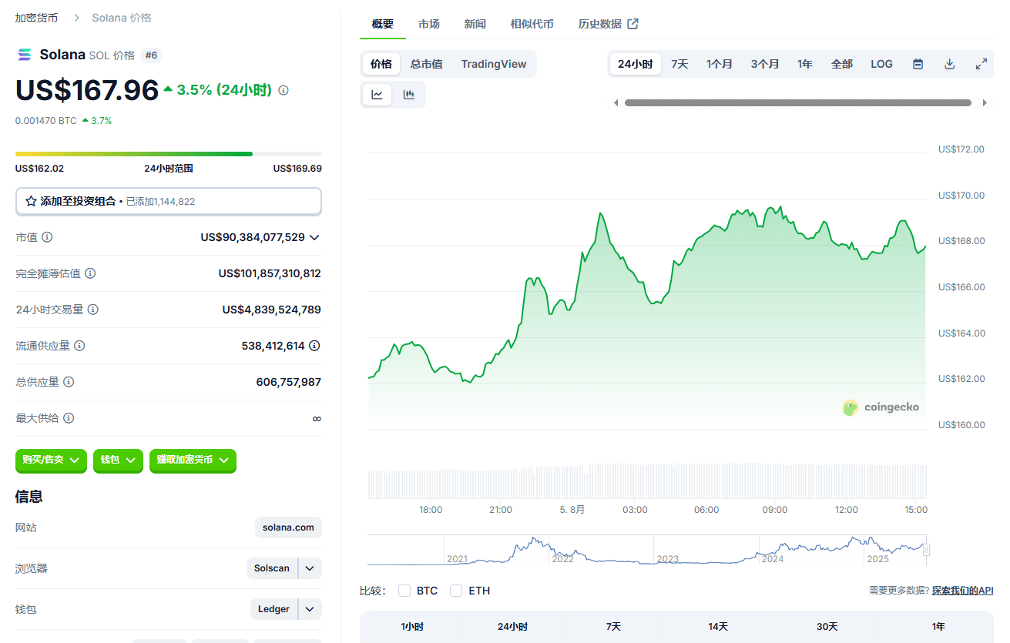Click the right arrow of chart scrollbar
1010x643 pixels.
tap(985, 102)
